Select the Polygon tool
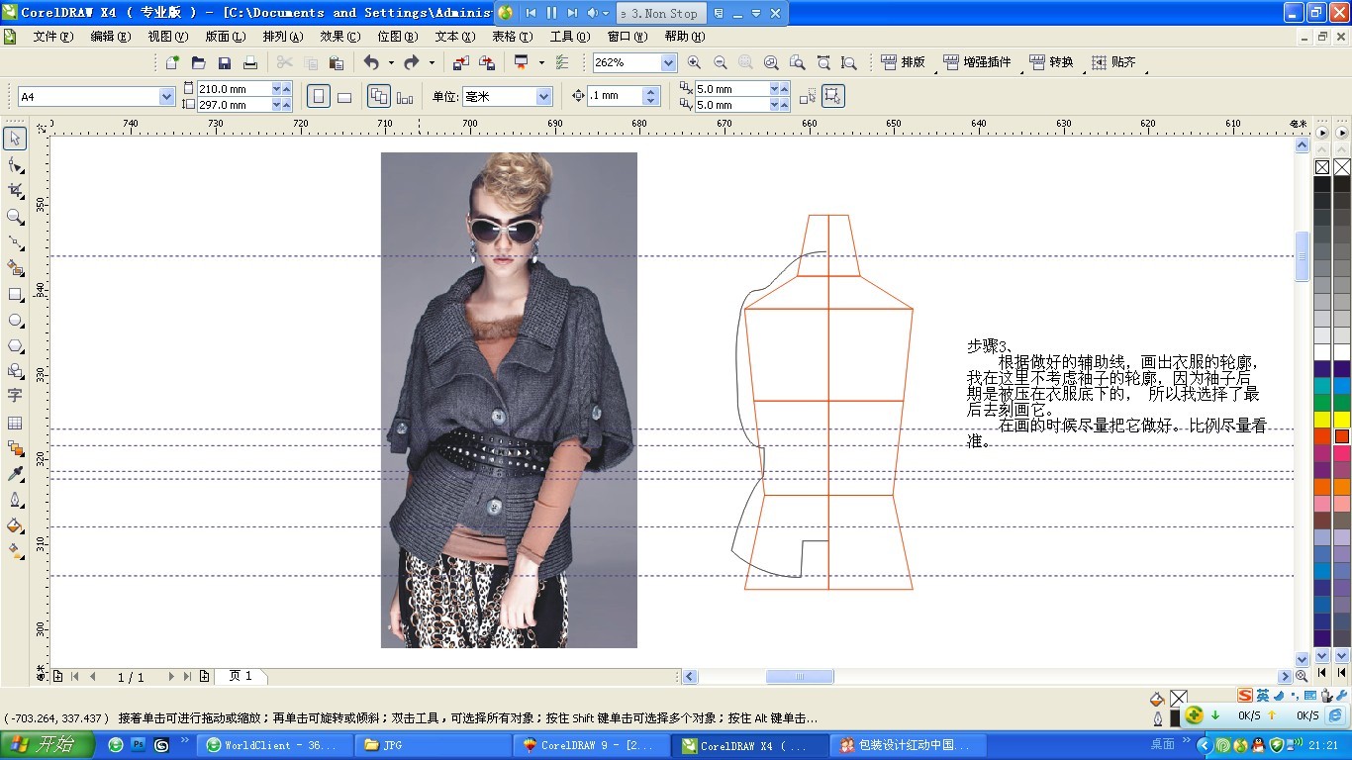 (15, 345)
